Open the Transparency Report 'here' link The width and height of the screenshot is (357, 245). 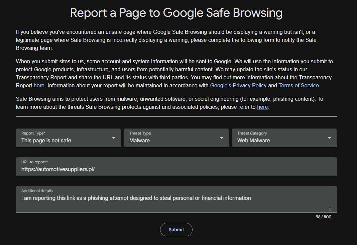pyautogui.click(x=39, y=85)
